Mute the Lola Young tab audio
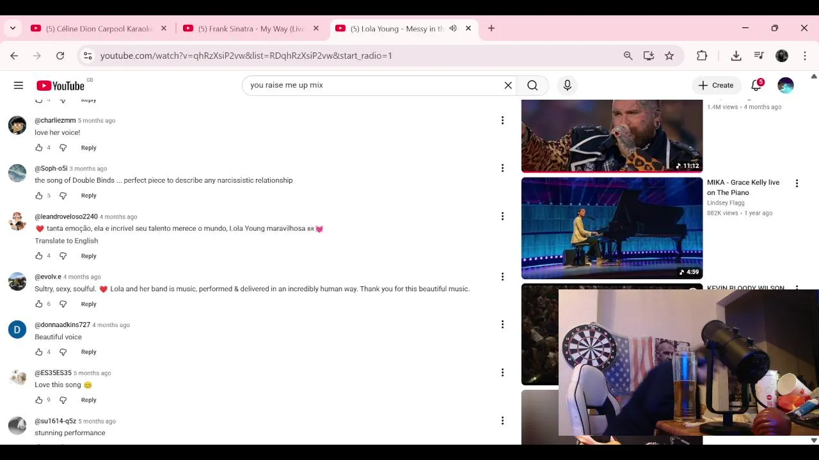The height and width of the screenshot is (460, 819). pos(453,29)
